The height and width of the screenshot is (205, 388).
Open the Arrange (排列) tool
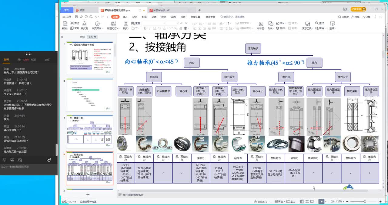(281, 28)
